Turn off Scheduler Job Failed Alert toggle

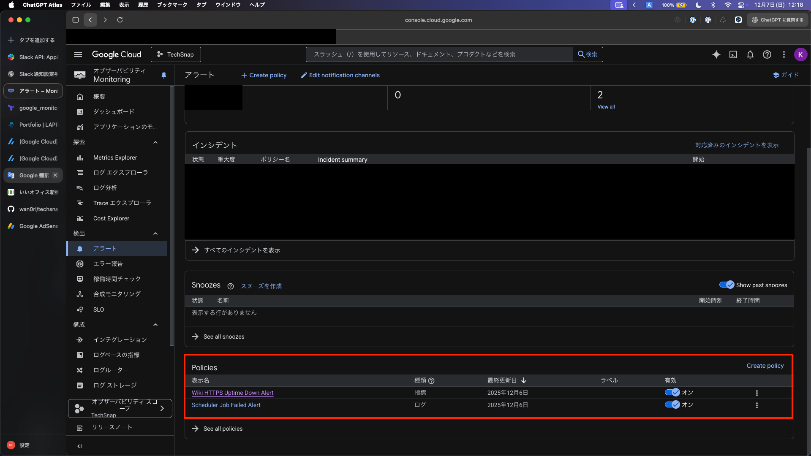coord(672,404)
